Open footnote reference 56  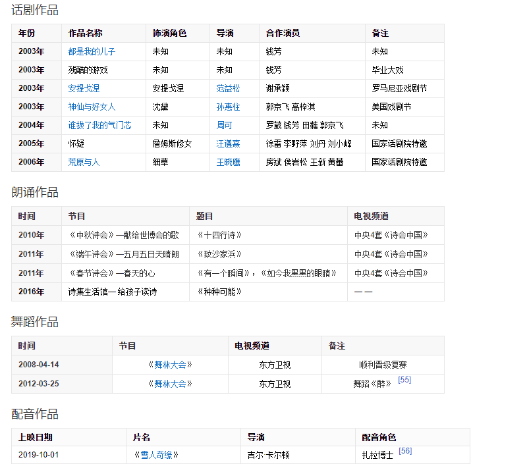point(405,451)
